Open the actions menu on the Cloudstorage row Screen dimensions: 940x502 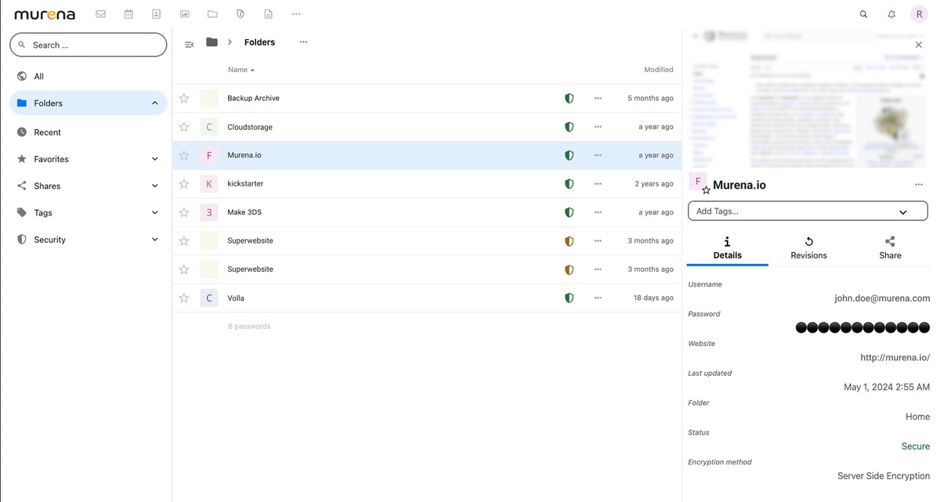pos(598,126)
